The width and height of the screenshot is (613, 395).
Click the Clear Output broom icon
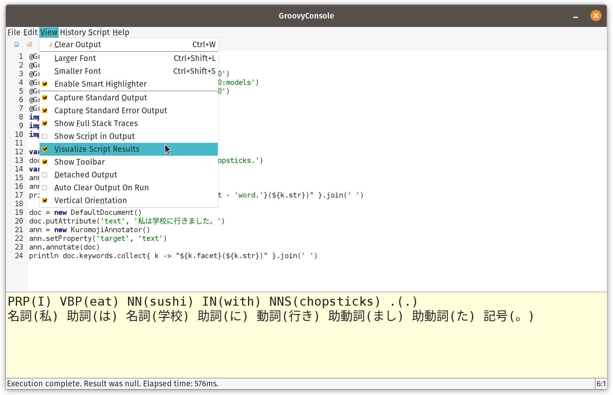coord(51,45)
